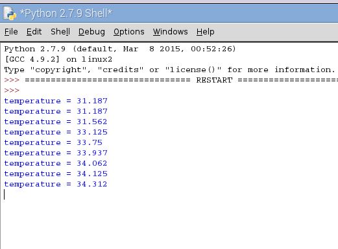
Task: Open the File menu
Action: coord(11,32)
